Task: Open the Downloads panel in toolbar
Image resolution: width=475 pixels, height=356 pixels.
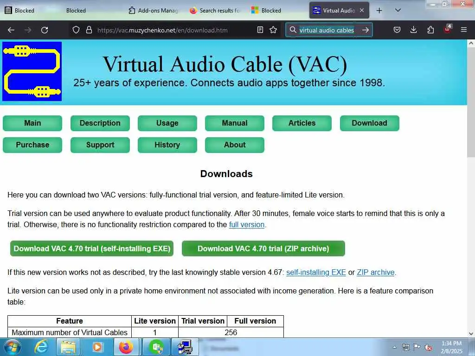Action: [413, 30]
